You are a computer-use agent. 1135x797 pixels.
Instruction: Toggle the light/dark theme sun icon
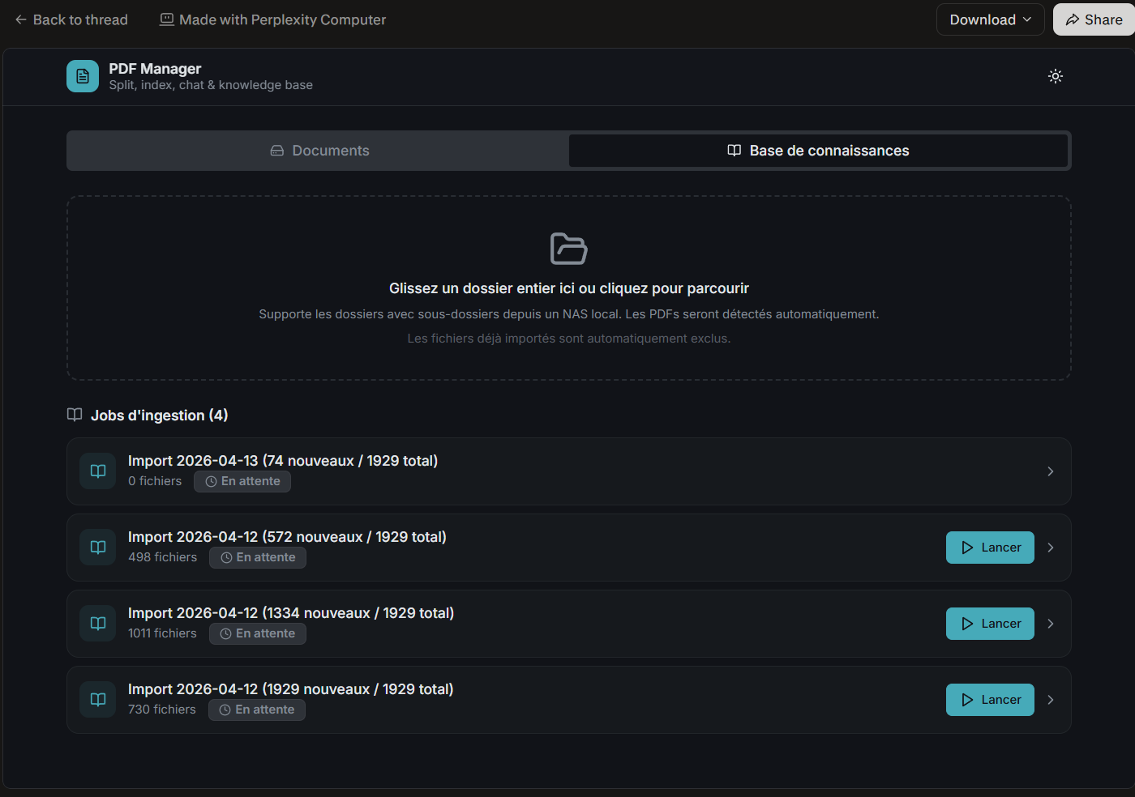tap(1055, 76)
